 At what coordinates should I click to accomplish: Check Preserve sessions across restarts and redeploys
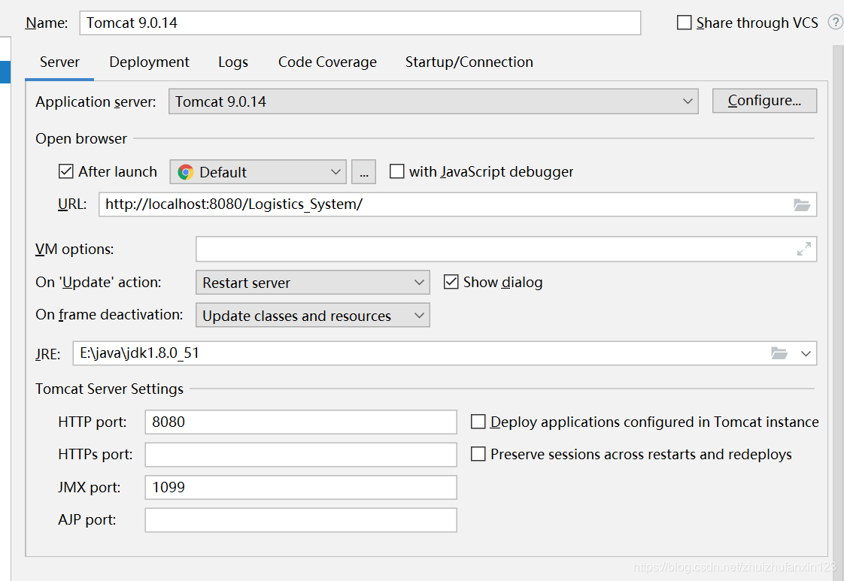click(x=478, y=454)
